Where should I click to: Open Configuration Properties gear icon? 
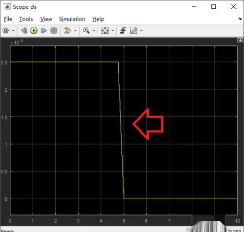click(6, 30)
